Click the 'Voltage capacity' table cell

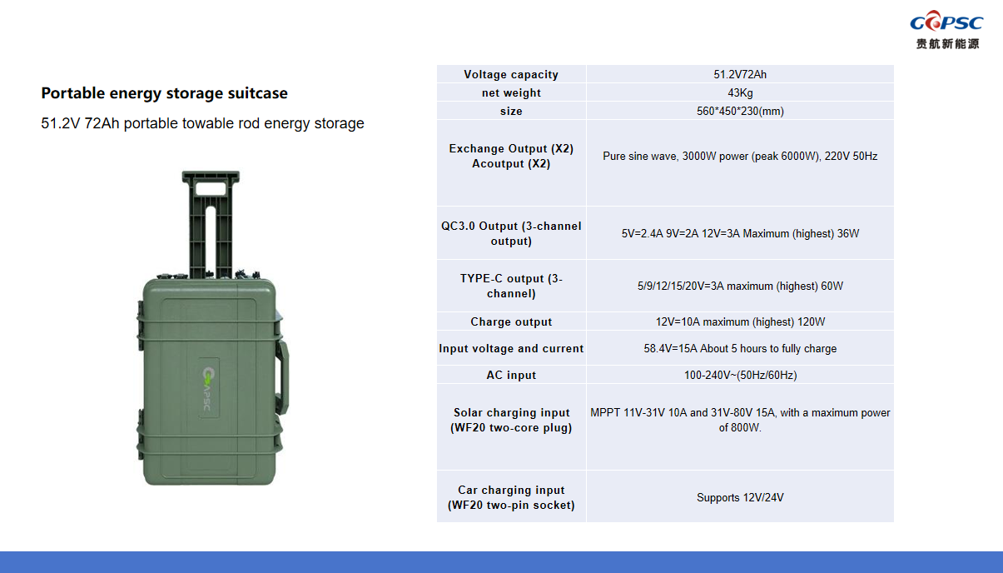click(x=511, y=75)
